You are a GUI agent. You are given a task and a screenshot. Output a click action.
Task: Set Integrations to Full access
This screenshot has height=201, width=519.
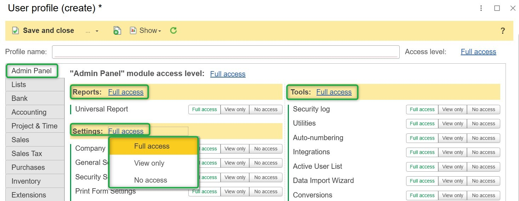tap(422, 153)
